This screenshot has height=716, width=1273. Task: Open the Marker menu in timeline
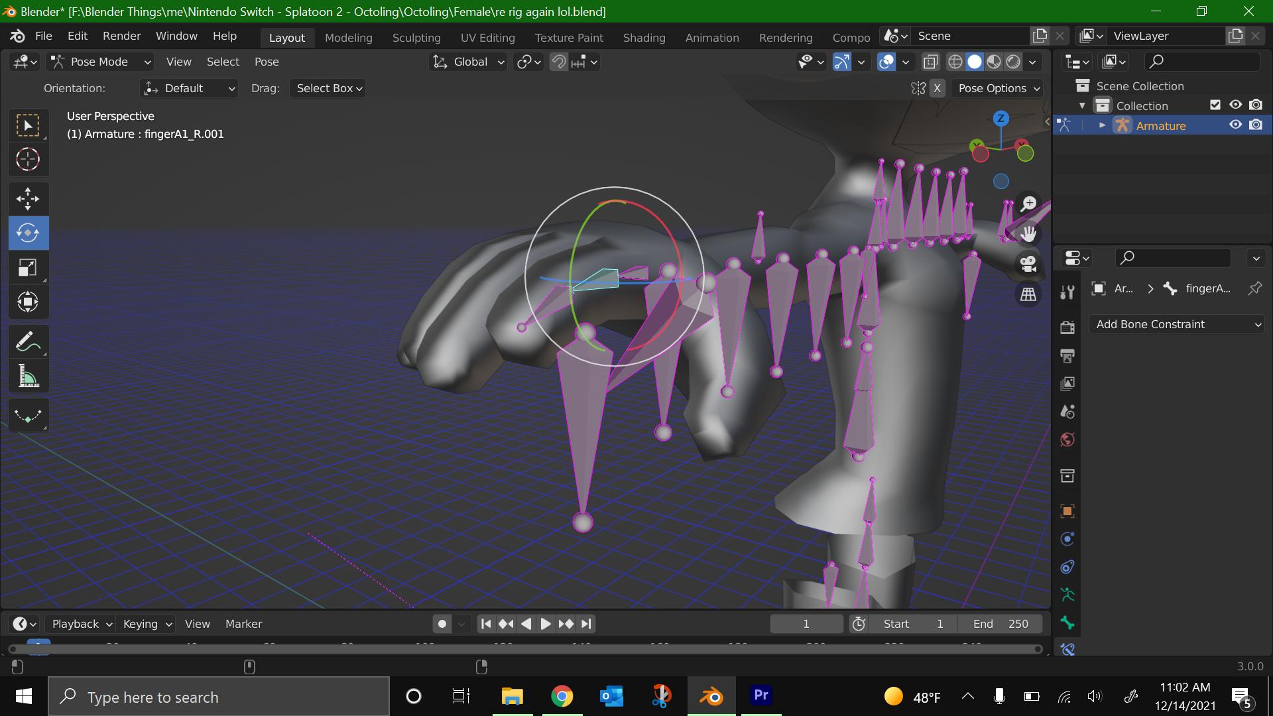click(244, 624)
